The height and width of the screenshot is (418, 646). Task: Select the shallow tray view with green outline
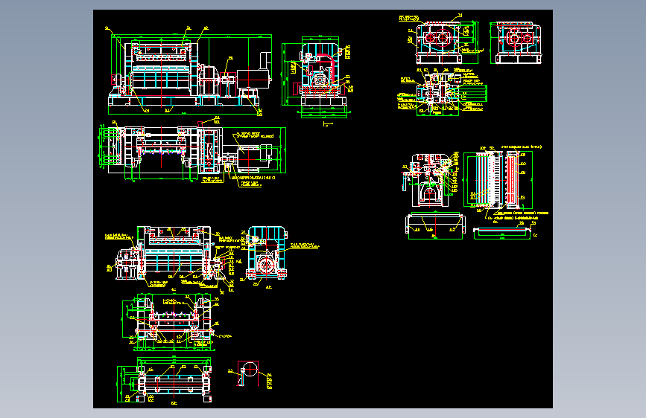504,231
